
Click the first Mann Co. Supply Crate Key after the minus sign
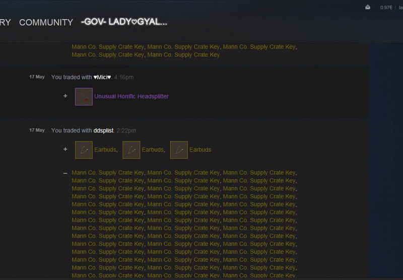108,173
